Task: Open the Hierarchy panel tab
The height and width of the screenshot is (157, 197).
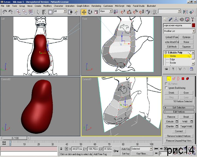Action: [176, 19]
